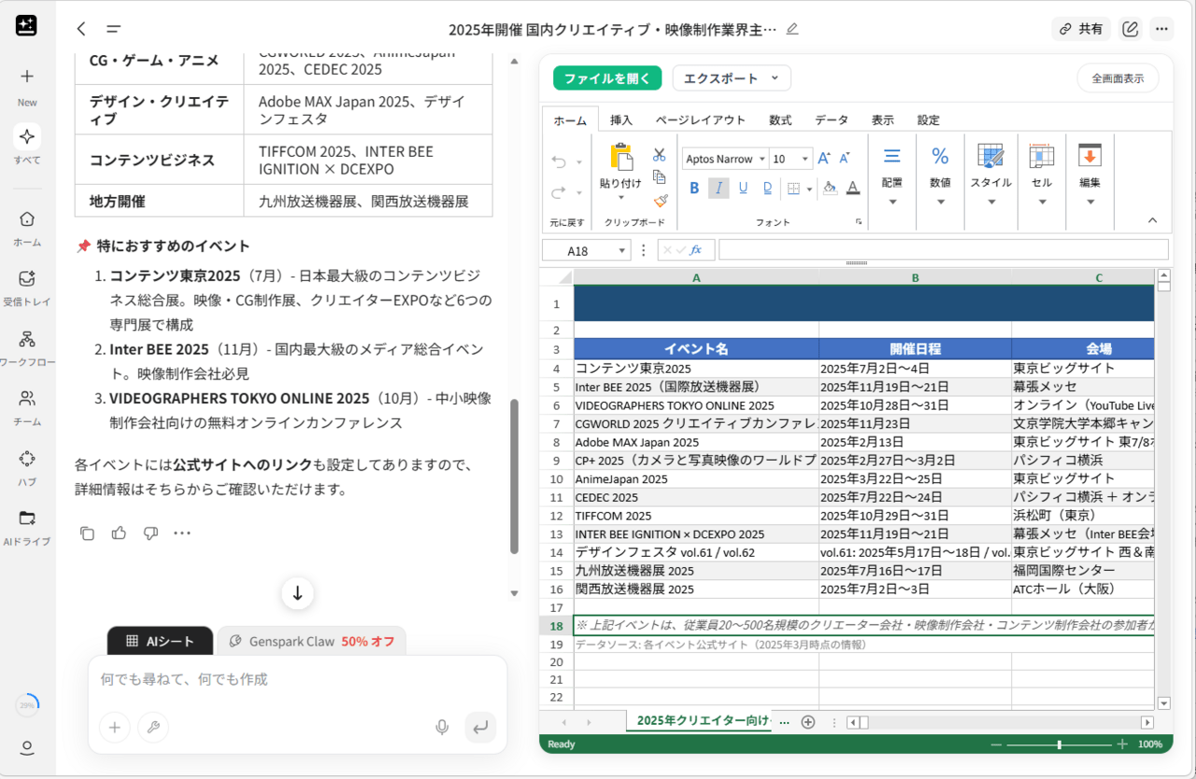Toggle Italic formatting in the ribbon
Viewport: 1196px width, 779px height.
point(719,188)
